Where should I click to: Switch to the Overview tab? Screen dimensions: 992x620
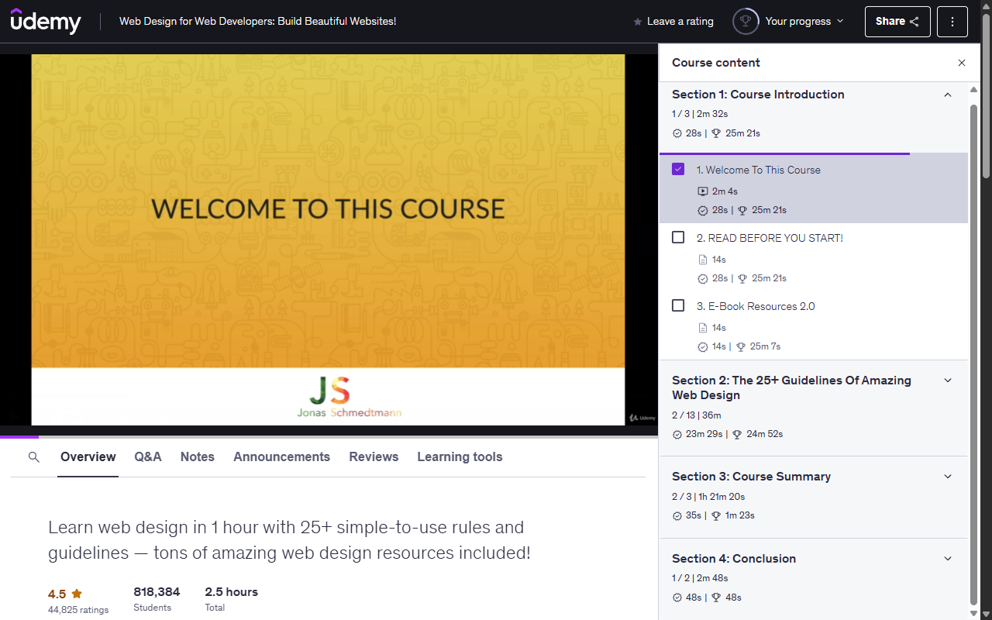click(x=88, y=457)
